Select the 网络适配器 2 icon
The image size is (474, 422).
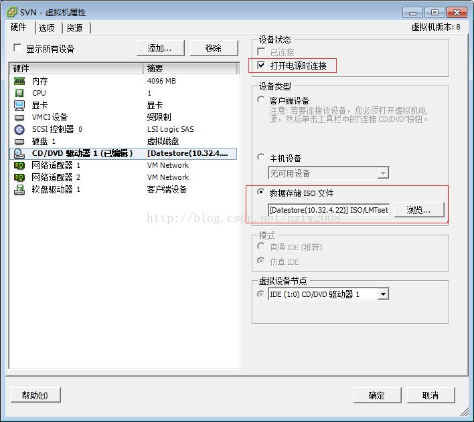coord(19,177)
